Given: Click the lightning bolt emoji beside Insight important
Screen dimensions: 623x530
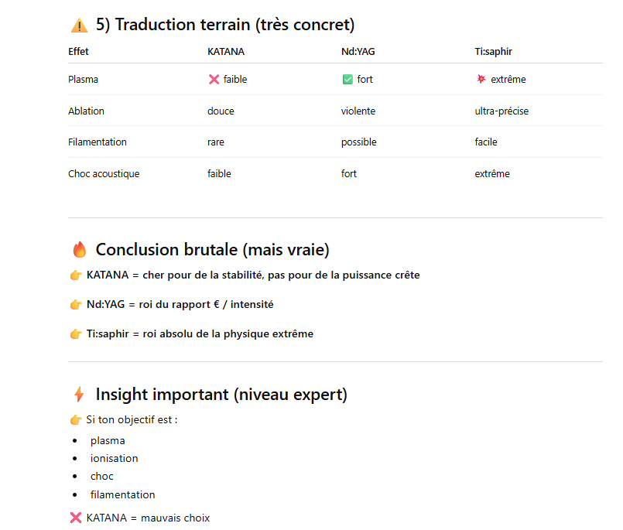Looking at the screenshot, I should click(79, 395).
